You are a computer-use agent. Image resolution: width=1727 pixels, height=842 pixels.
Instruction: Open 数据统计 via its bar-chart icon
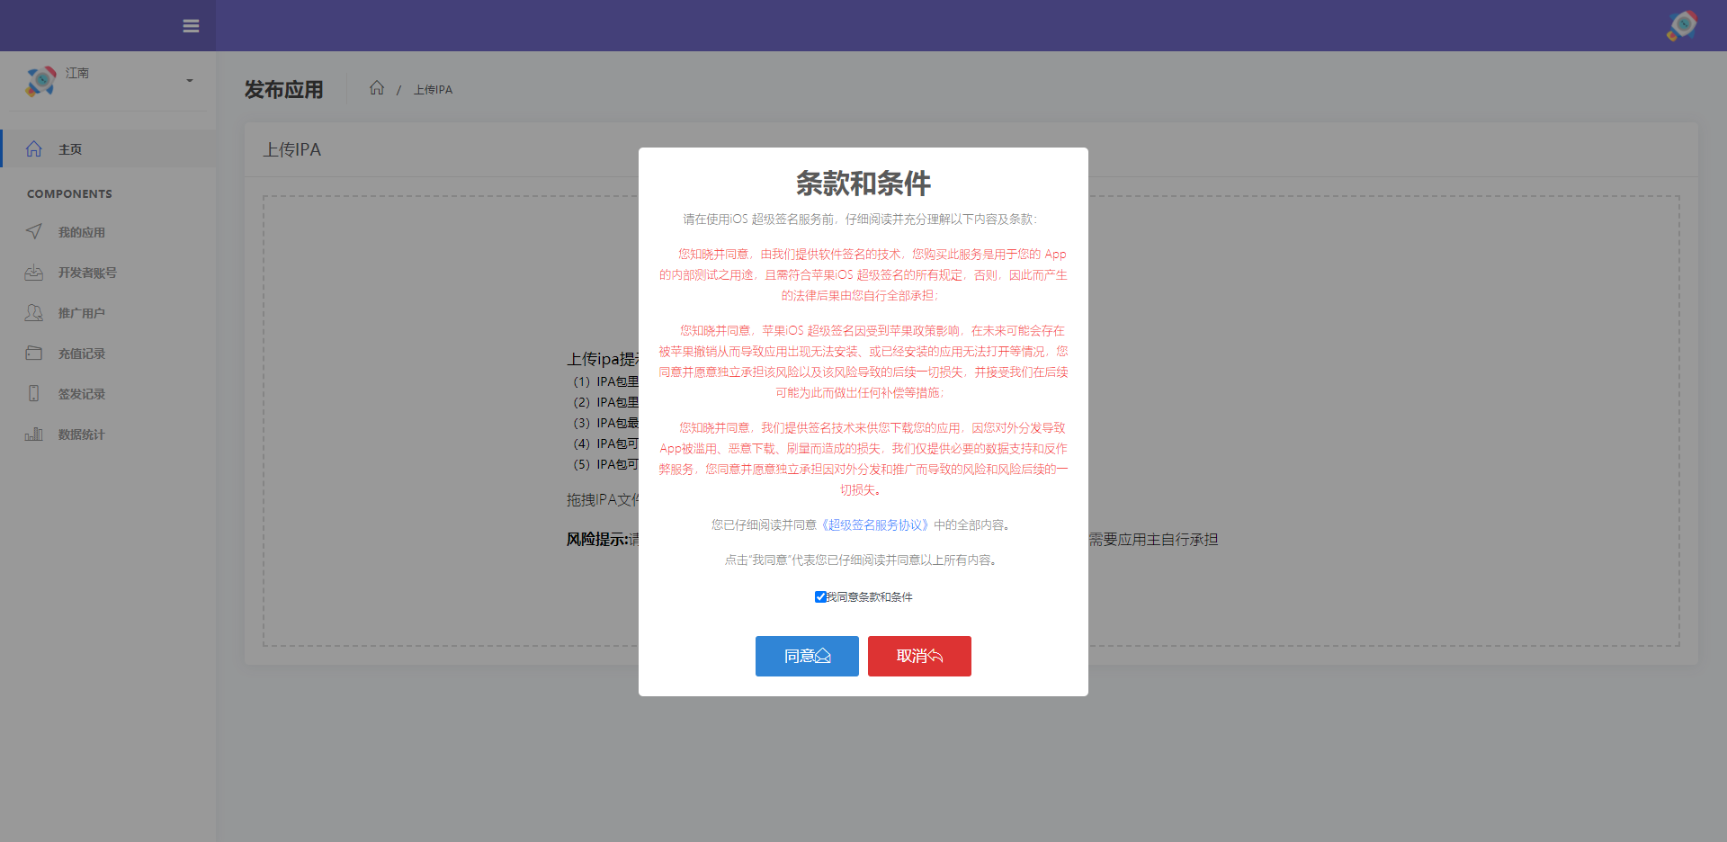(34, 434)
